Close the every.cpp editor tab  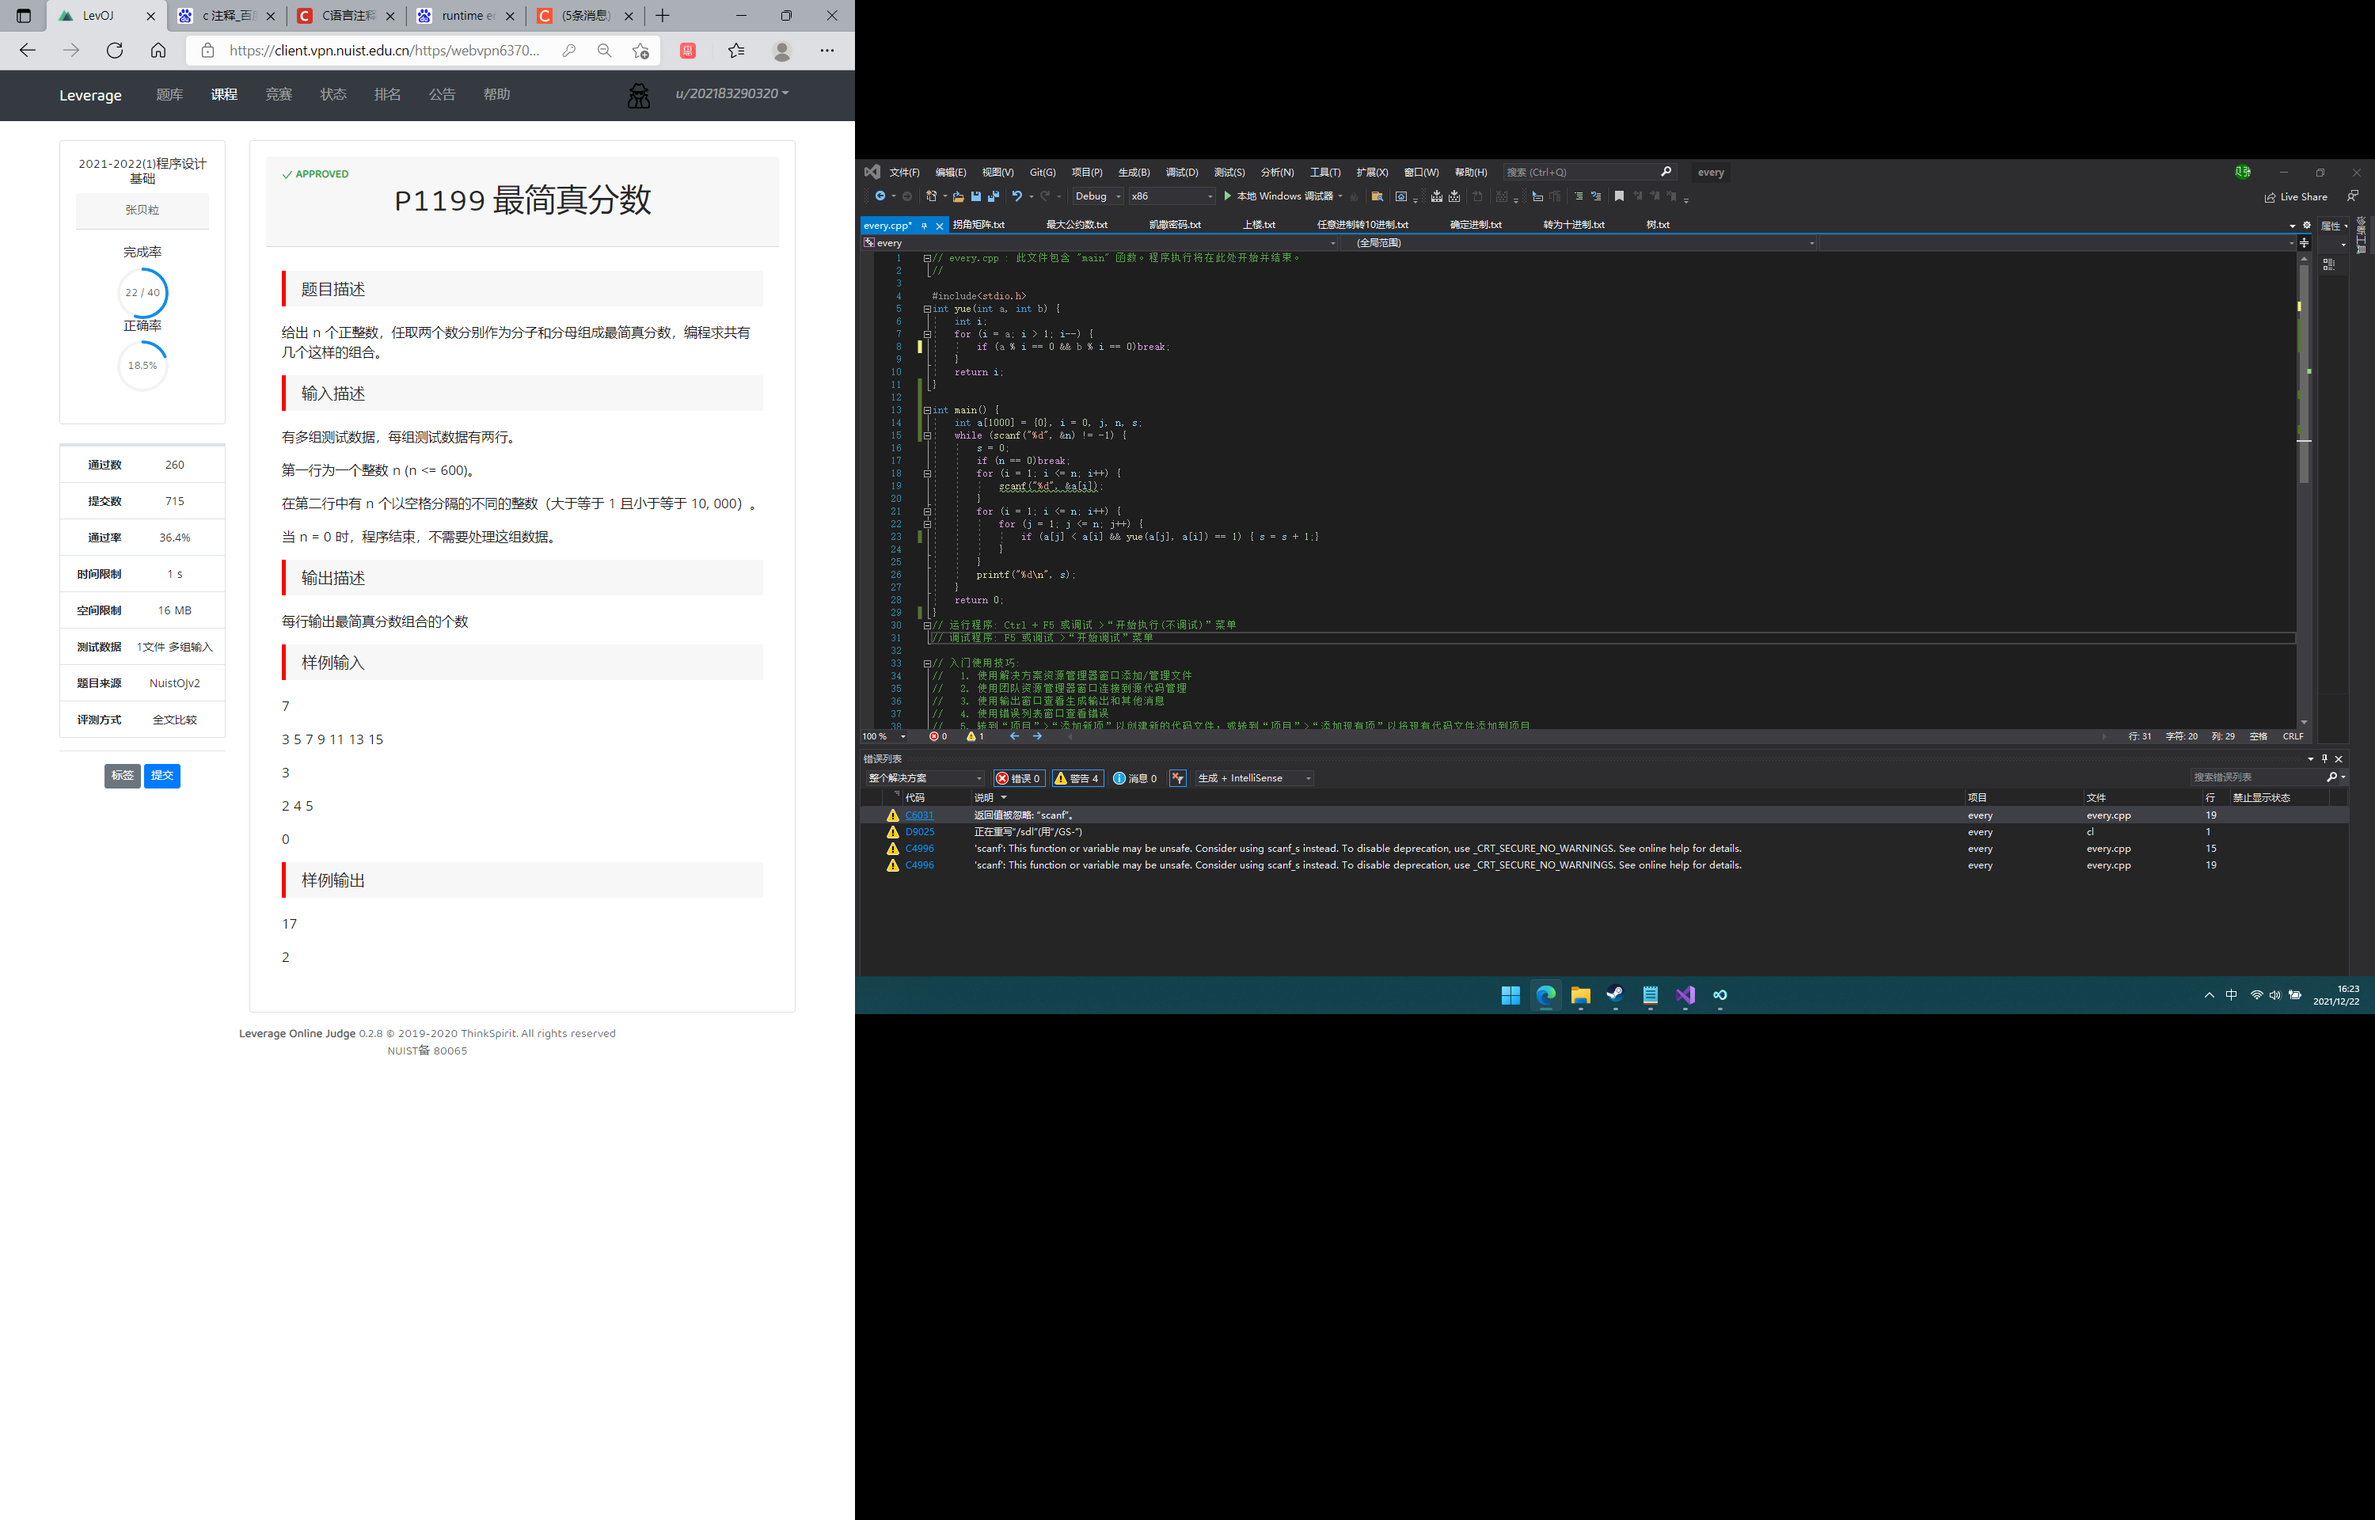(x=940, y=225)
